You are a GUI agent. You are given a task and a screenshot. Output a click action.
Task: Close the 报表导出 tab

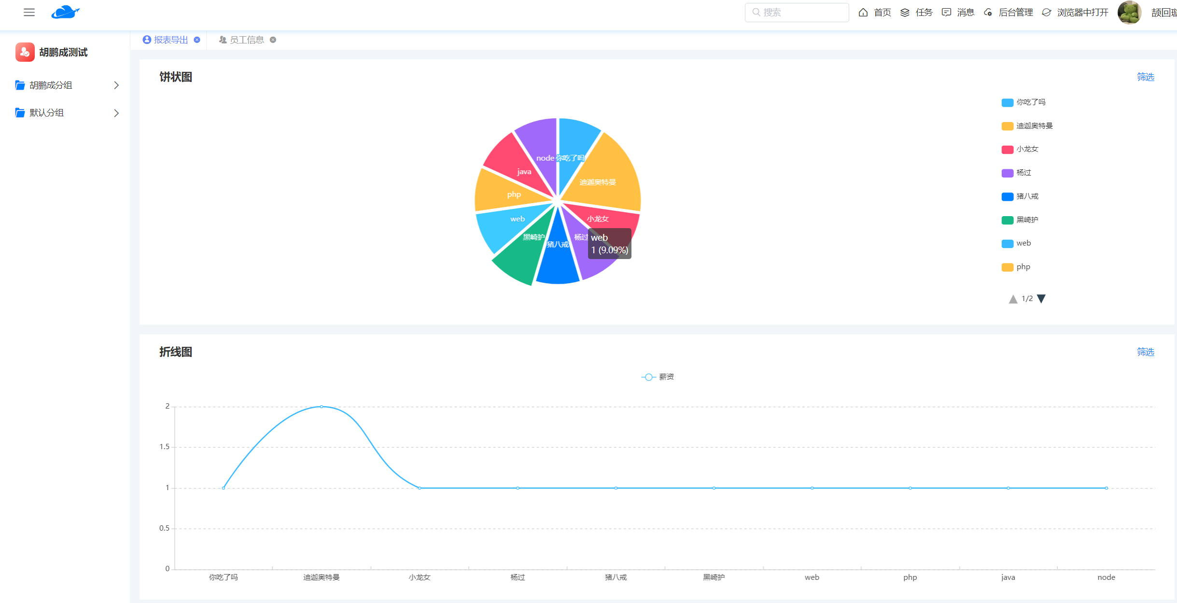pyautogui.click(x=197, y=40)
